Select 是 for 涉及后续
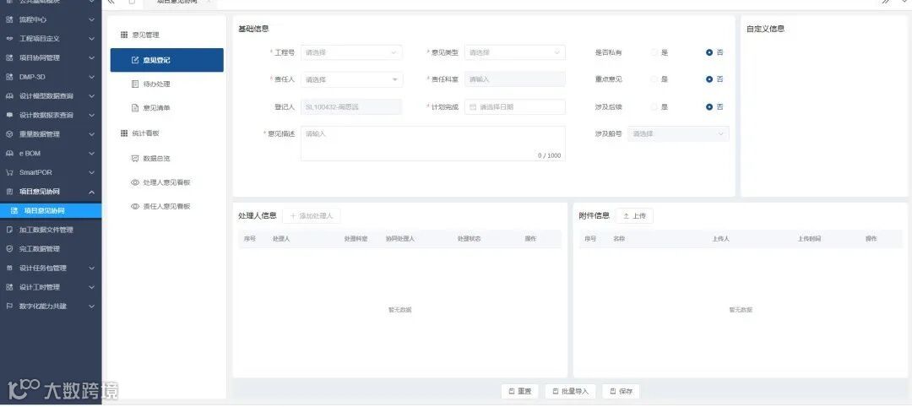This screenshot has height=407, width=912. (654, 107)
